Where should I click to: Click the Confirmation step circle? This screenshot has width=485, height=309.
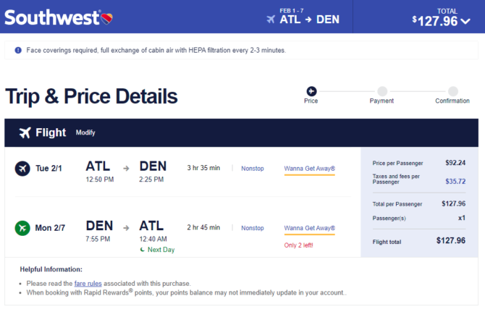point(453,91)
